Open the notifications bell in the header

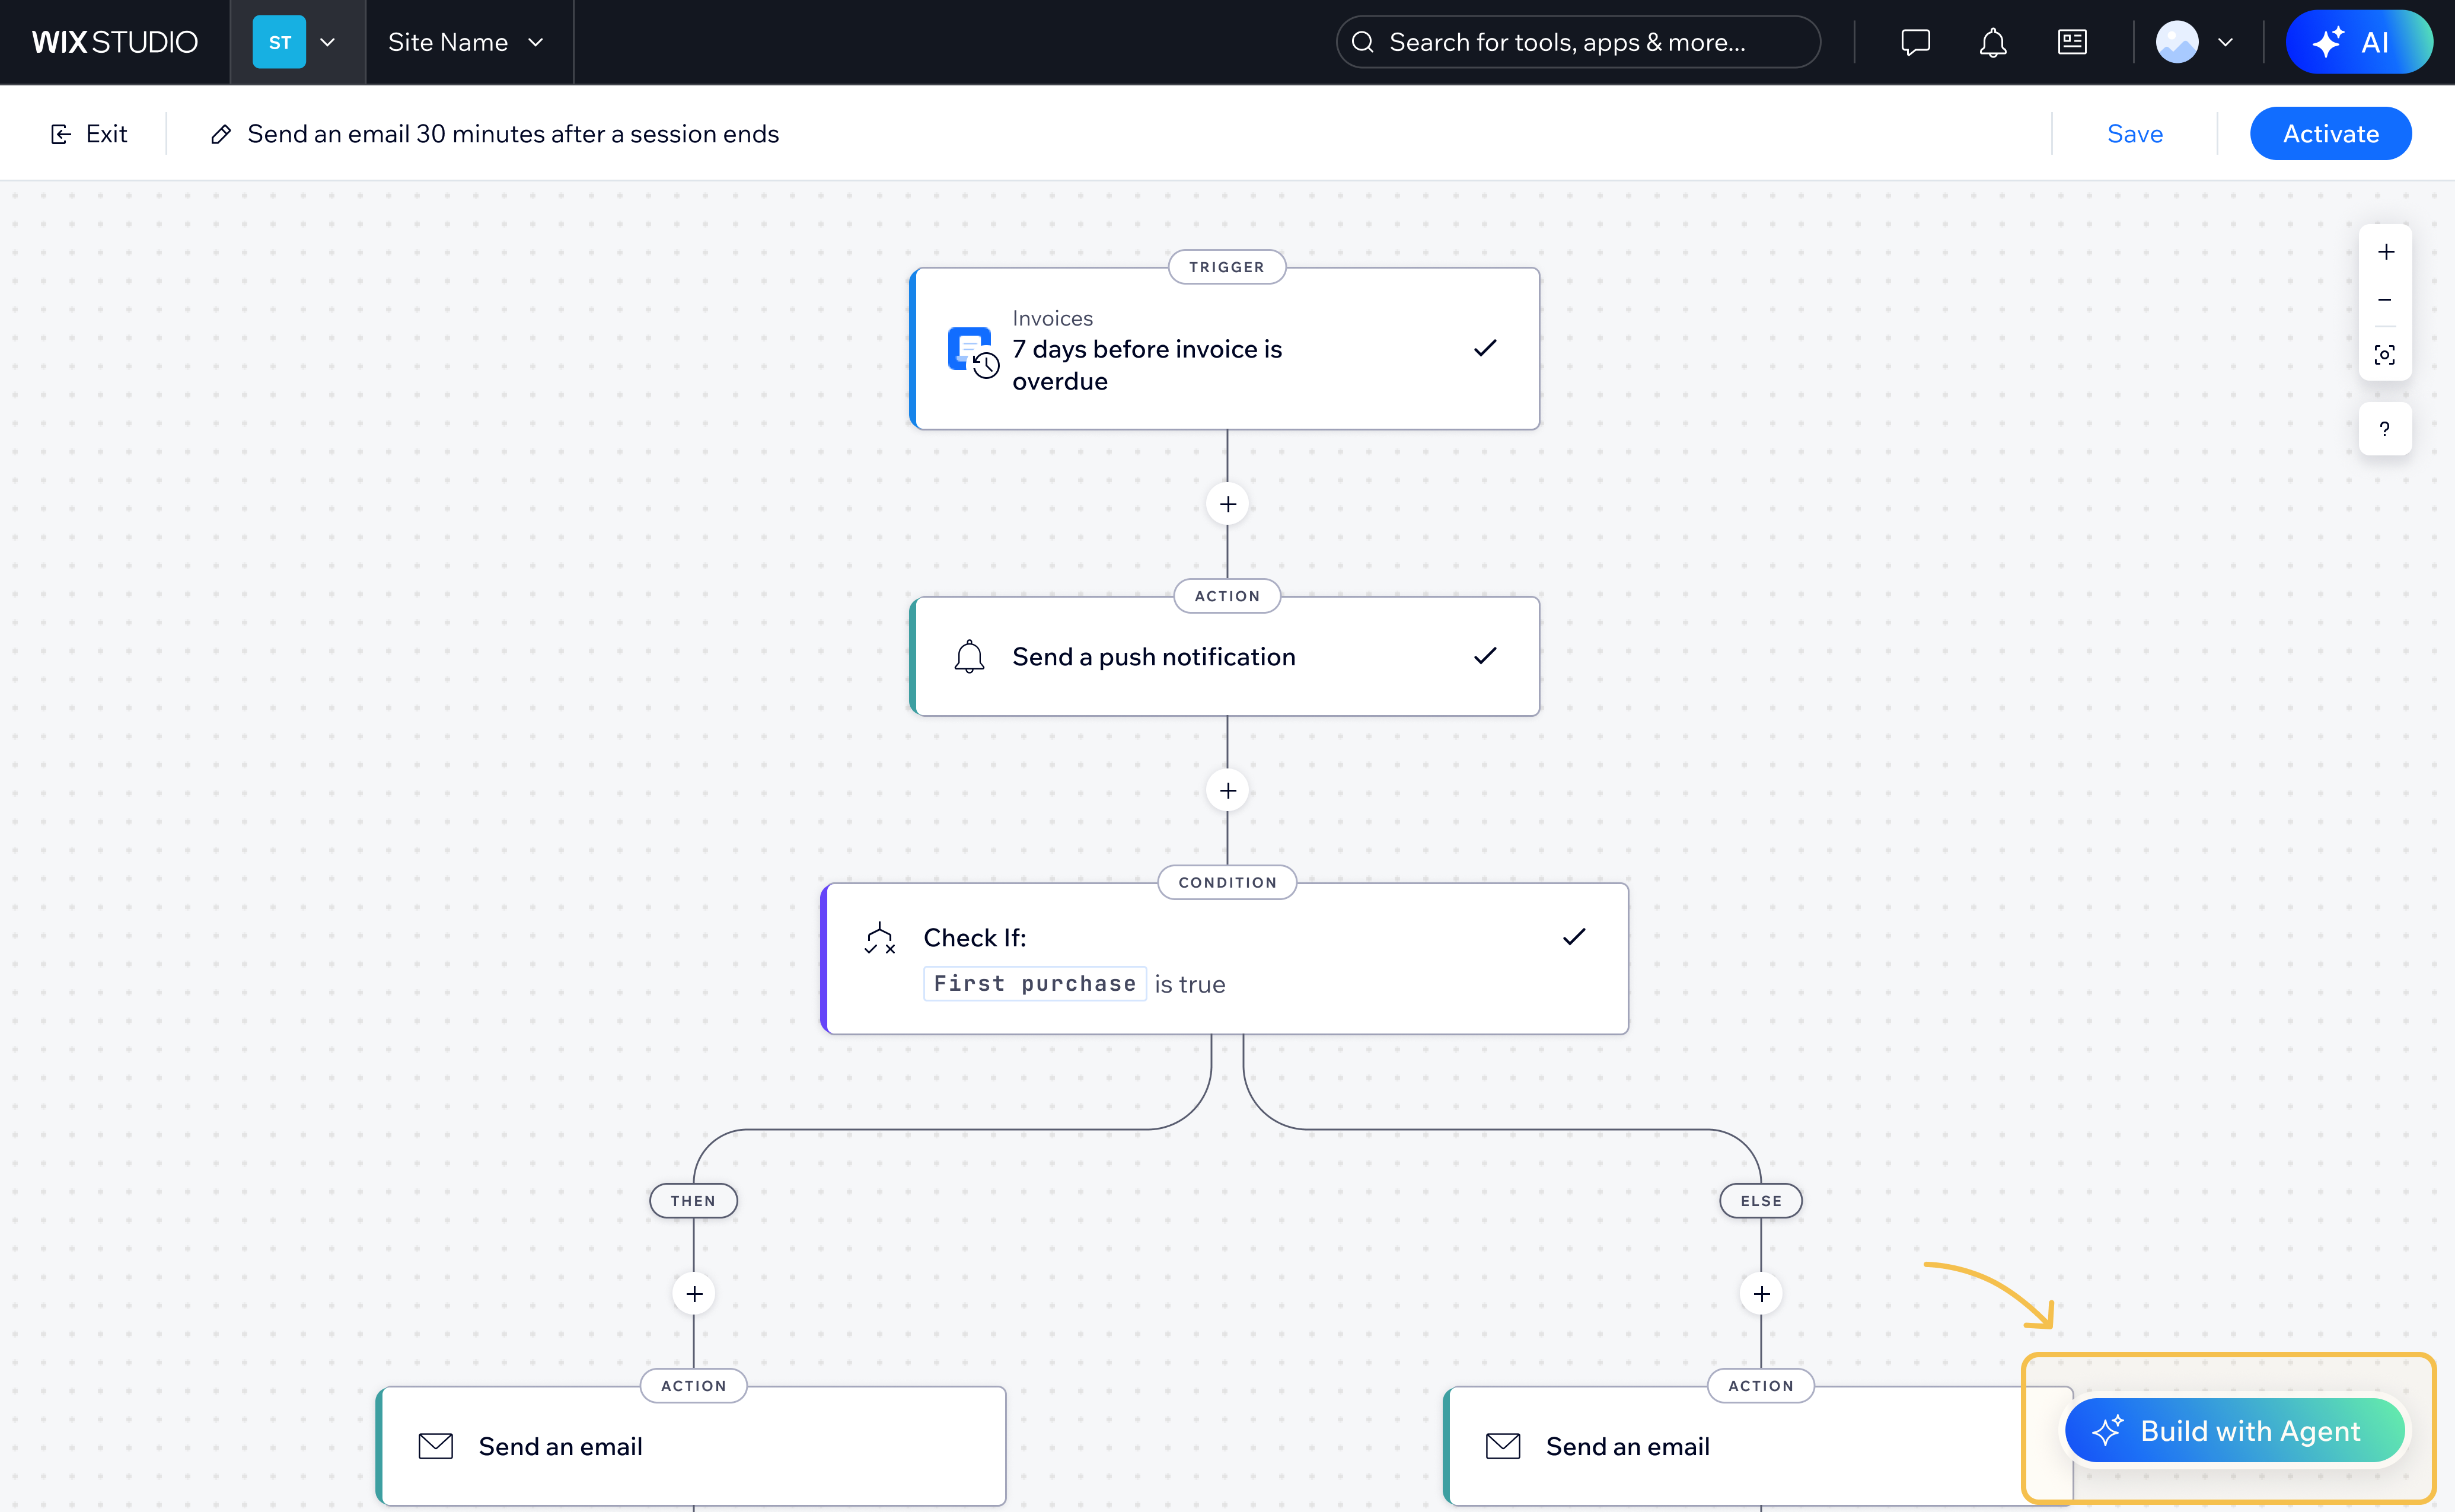(1992, 42)
